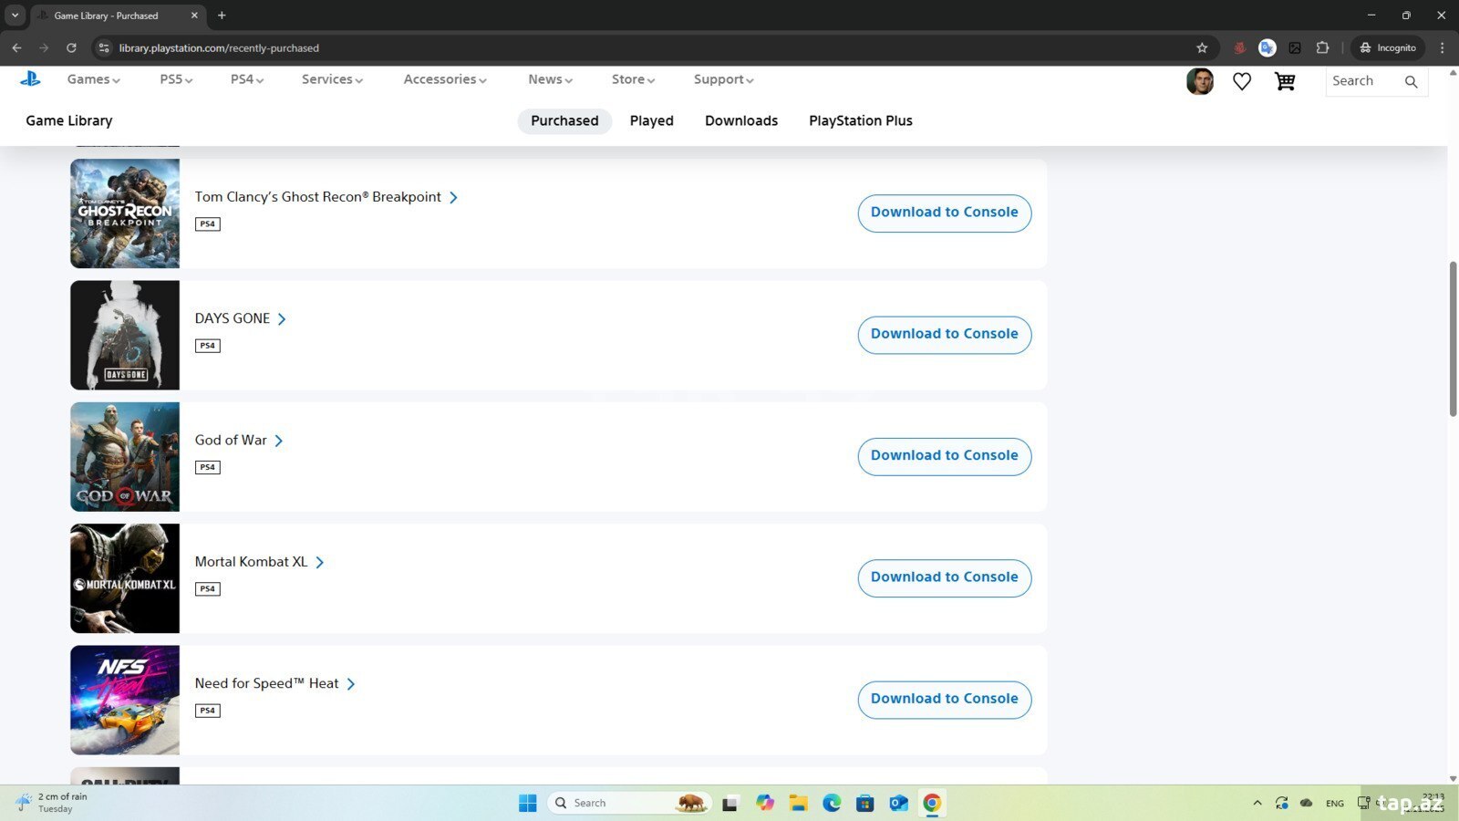This screenshot has width=1459, height=821.
Task: Select the Purchased tab
Action: pyautogui.click(x=564, y=120)
